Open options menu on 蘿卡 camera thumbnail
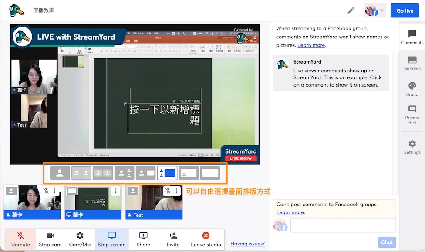Image resolution: width=425 pixels, height=252 pixels. click(x=55, y=191)
